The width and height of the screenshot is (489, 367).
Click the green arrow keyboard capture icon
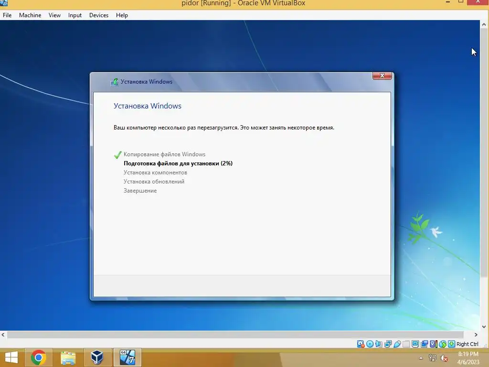[x=451, y=344]
